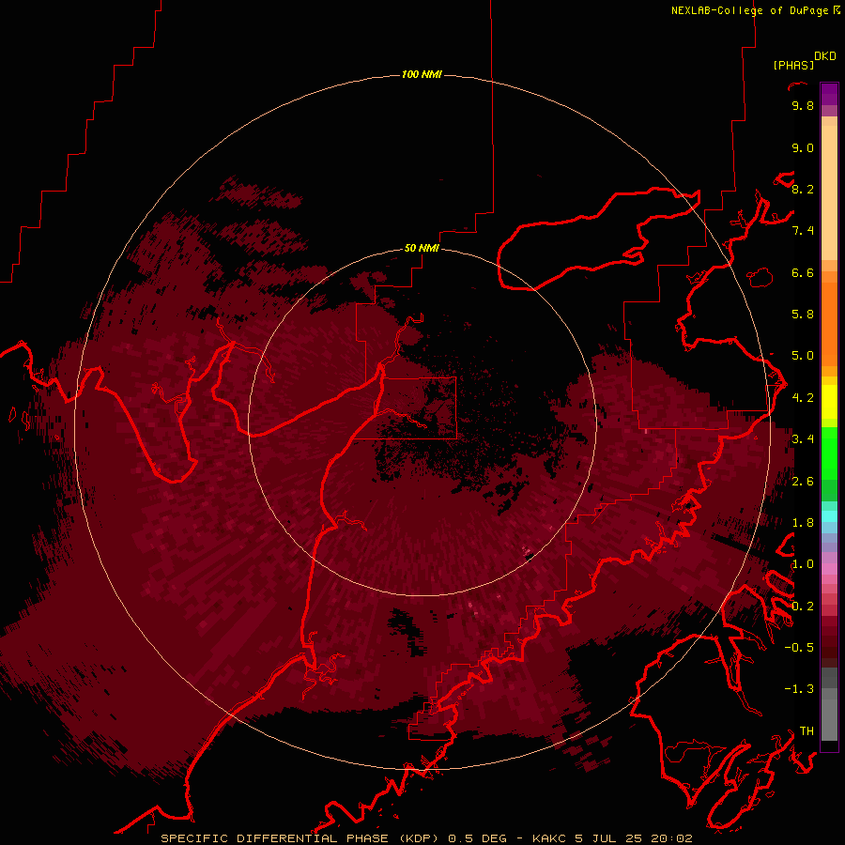Click the 5 JUL 25 date text
This screenshot has height=845, width=845.
click(x=609, y=838)
